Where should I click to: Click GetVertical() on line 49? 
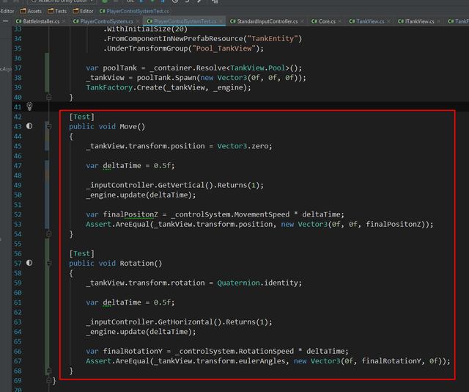[x=185, y=185]
